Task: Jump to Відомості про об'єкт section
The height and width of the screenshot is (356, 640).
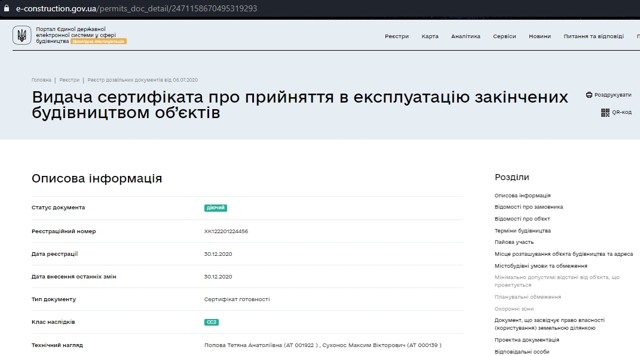Action: (522, 219)
